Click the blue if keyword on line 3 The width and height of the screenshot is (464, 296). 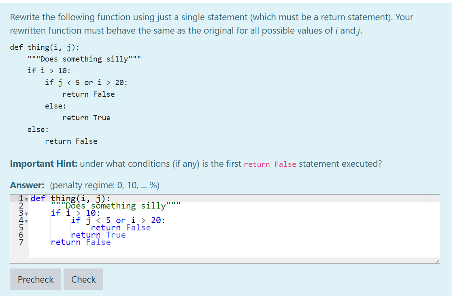[x=55, y=213]
